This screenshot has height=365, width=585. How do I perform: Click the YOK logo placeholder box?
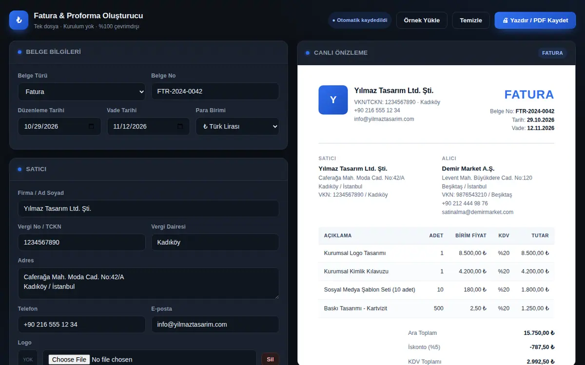coord(28,360)
